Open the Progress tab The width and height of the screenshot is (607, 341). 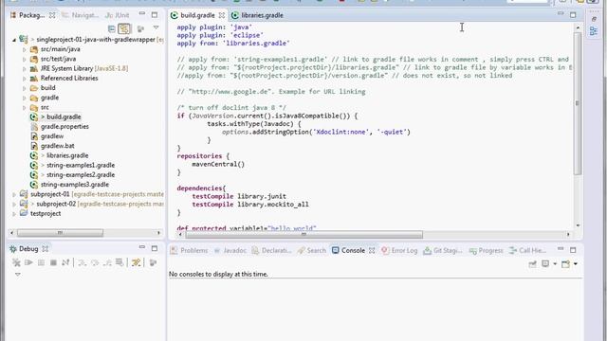coord(487,250)
